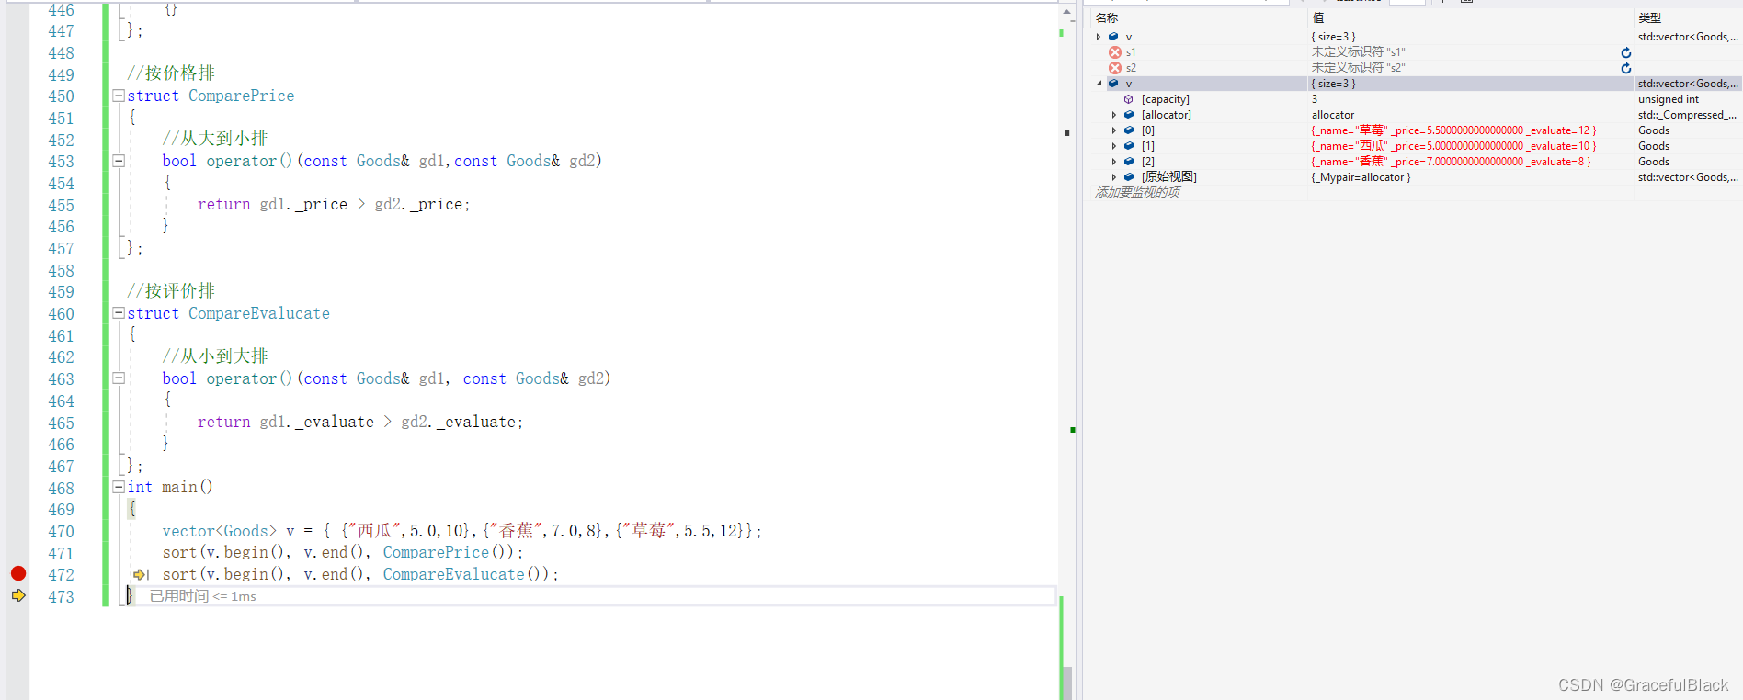Click the { size=3 } value of the selected v
Image resolution: width=1743 pixels, height=700 pixels.
pyautogui.click(x=1333, y=84)
